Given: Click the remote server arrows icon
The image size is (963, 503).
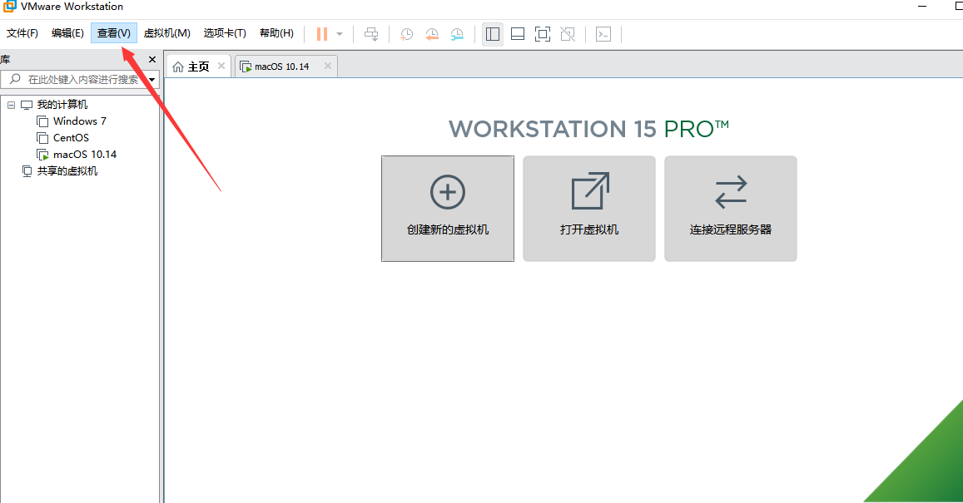Looking at the screenshot, I should (x=731, y=192).
